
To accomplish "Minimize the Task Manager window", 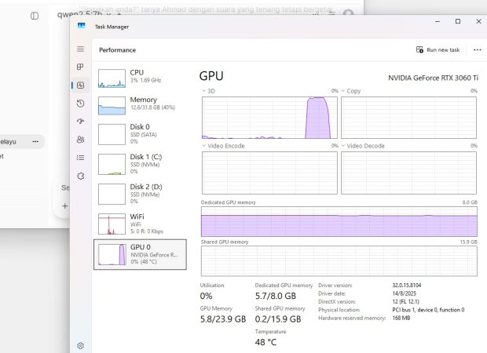I will [438, 21].
